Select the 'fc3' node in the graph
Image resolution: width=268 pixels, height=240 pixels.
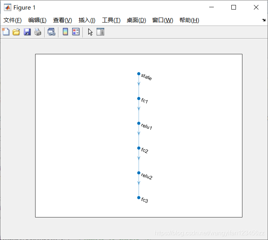pyautogui.click(x=139, y=198)
